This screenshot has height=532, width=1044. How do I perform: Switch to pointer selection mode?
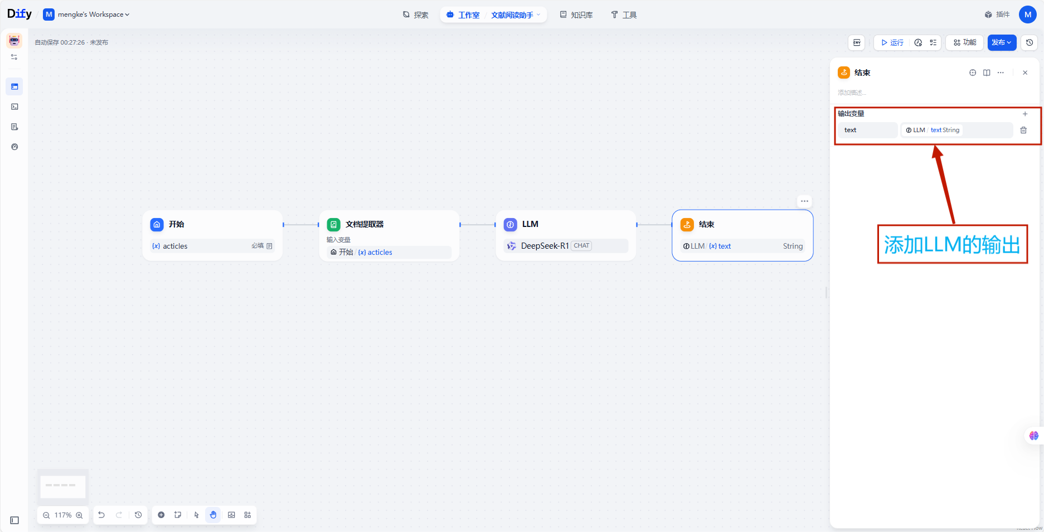(196, 515)
